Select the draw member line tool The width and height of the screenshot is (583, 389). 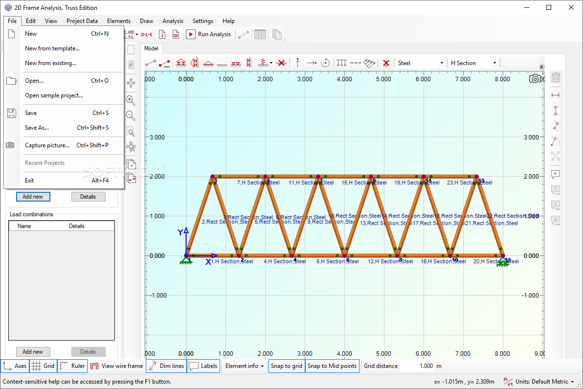coord(151,63)
